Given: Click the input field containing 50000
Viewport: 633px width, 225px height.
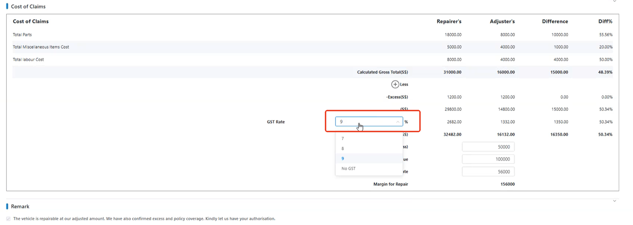Looking at the screenshot, I should click(488, 147).
